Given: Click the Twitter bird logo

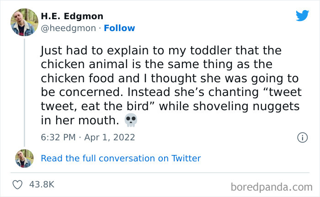Looking at the screenshot, I should (302, 16).
